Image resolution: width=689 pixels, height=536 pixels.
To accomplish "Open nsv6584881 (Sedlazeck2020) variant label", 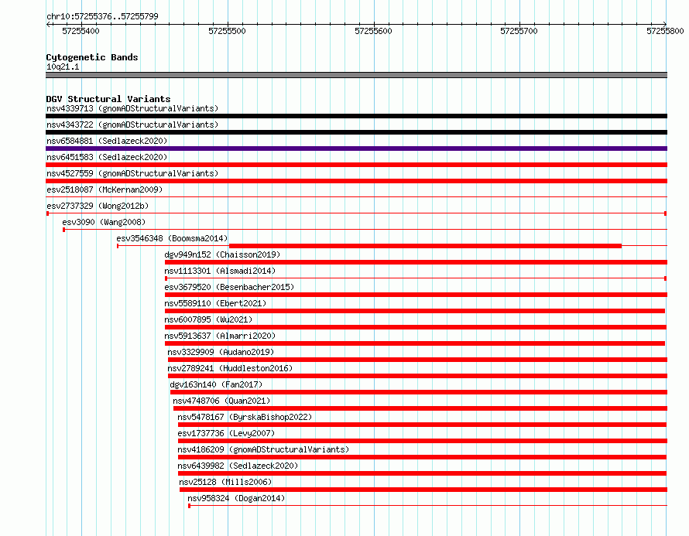I will pyautogui.click(x=107, y=141).
